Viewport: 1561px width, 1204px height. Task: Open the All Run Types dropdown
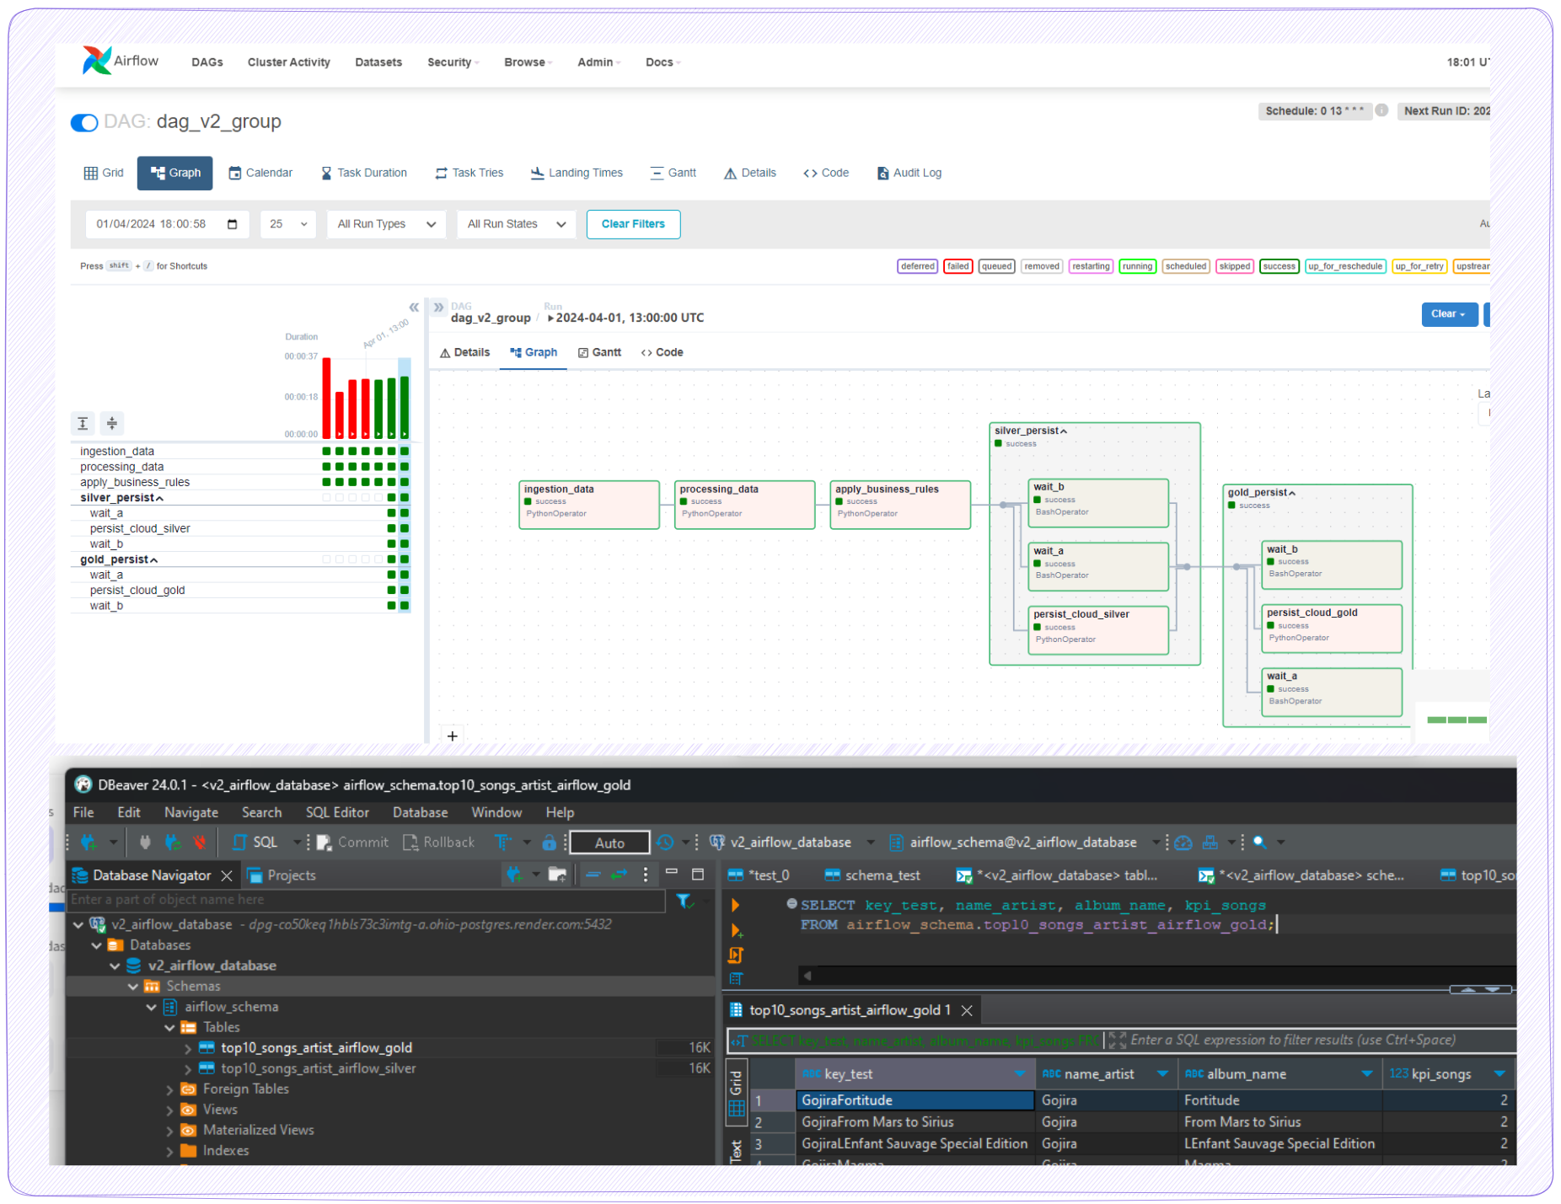pos(386,224)
